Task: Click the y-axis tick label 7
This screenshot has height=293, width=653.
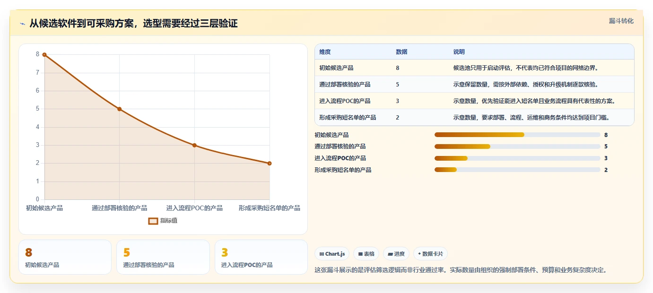Action: 37,73
